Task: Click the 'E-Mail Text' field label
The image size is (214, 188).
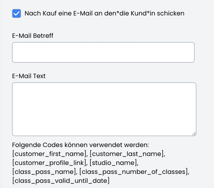Action: (x=29, y=76)
